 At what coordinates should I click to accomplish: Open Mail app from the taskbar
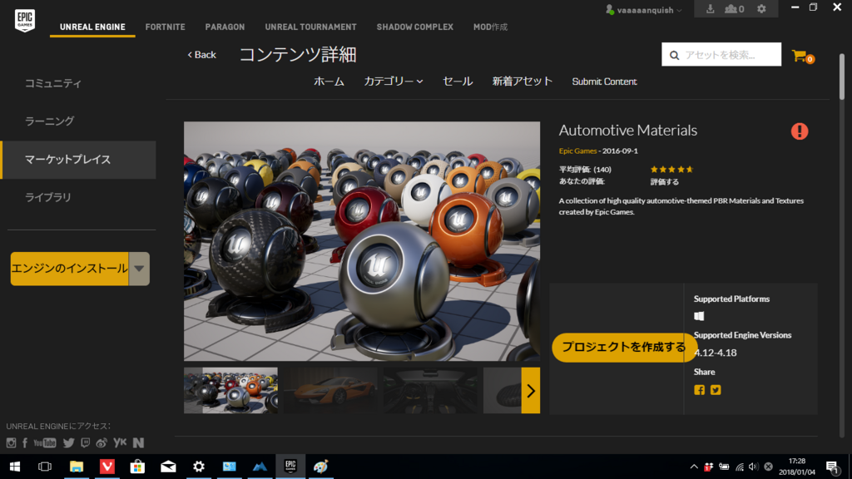tap(168, 467)
